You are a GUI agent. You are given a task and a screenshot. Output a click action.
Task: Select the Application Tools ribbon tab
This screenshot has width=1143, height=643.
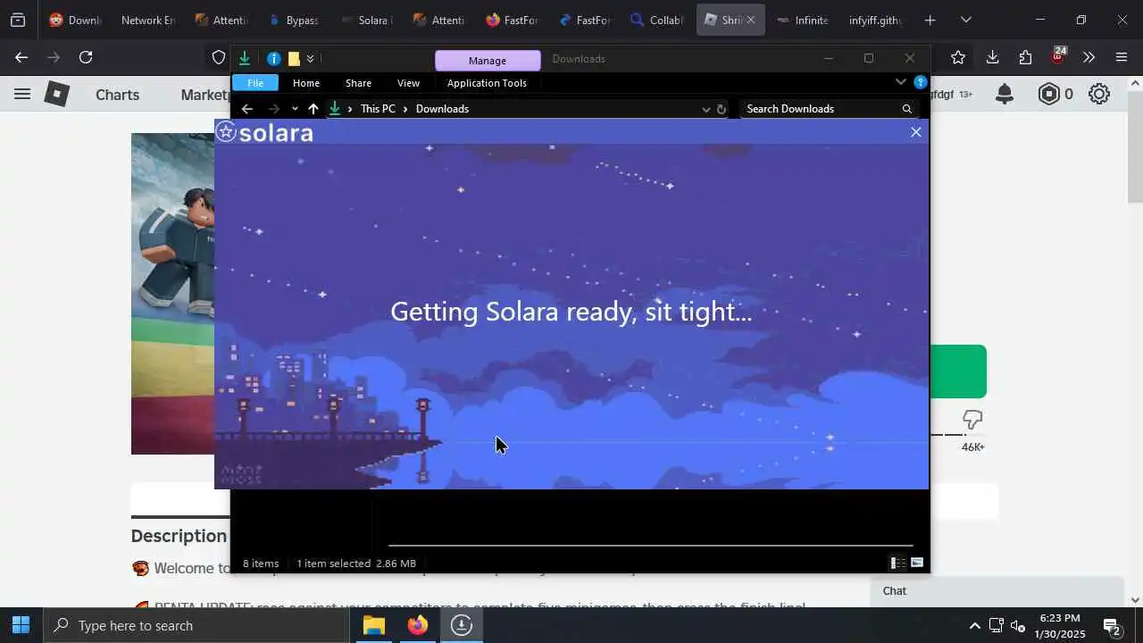tap(487, 83)
